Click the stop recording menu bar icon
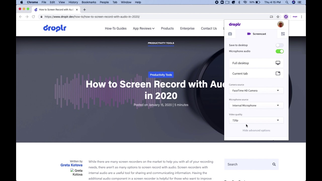Viewport: 322px width, 181px height. 217,2
